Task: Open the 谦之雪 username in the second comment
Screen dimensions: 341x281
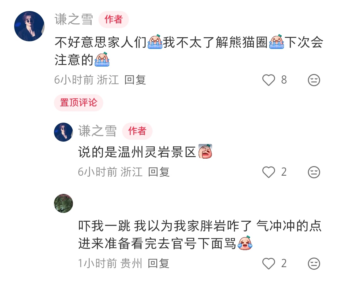Action: point(98,131)
